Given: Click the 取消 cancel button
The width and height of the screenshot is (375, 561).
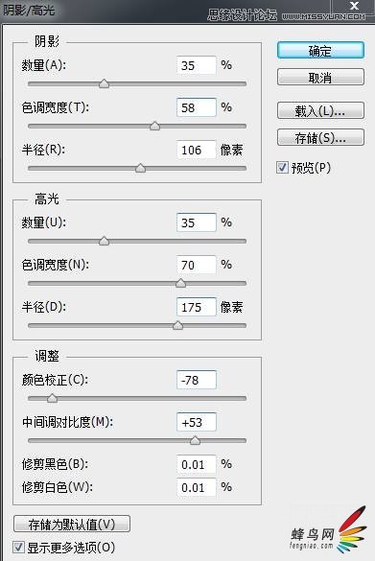Looking at the screenshot, I should [320, 77].
